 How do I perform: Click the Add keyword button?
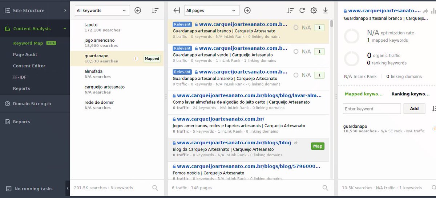click(x=414, y=108)
